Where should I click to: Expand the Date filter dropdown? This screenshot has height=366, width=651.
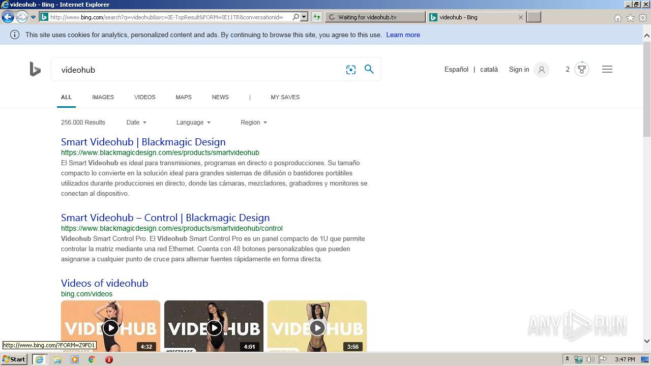136,122
